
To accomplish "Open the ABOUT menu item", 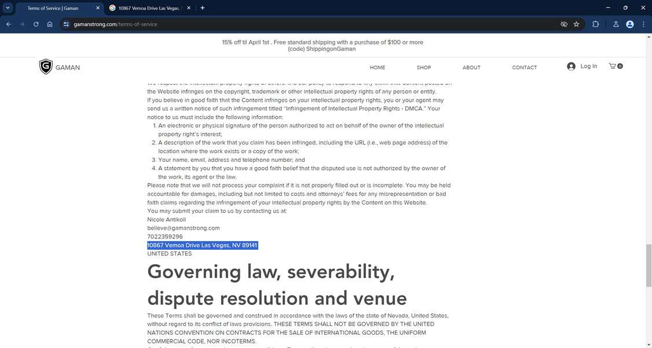I will click(471, 67).
